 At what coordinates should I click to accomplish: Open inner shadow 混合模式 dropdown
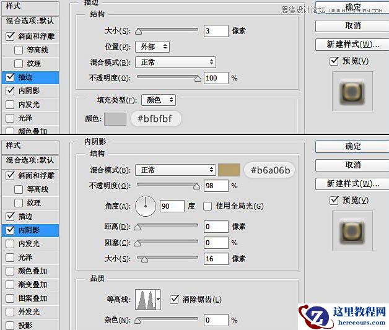point(176,170)
